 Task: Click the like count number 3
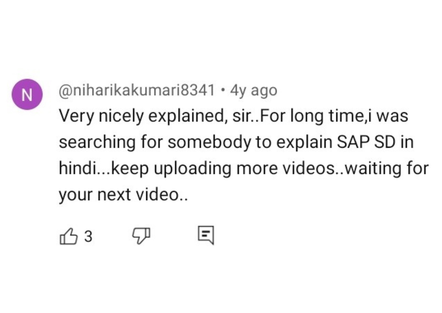pos(88,237)
